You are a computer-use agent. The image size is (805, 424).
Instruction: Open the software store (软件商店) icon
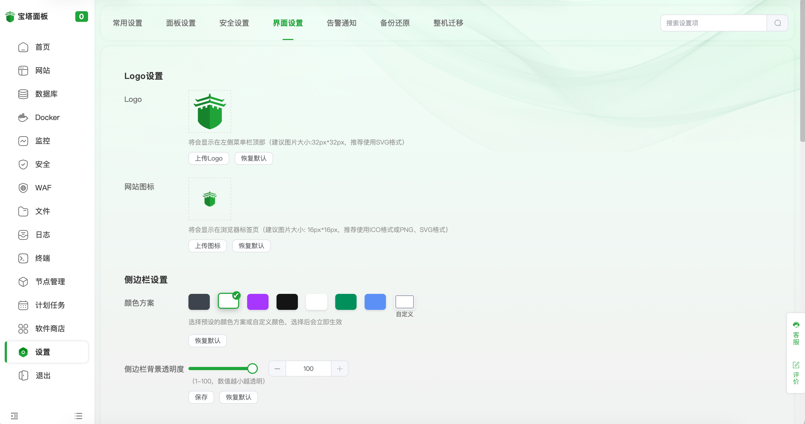[x=23, y=329]
